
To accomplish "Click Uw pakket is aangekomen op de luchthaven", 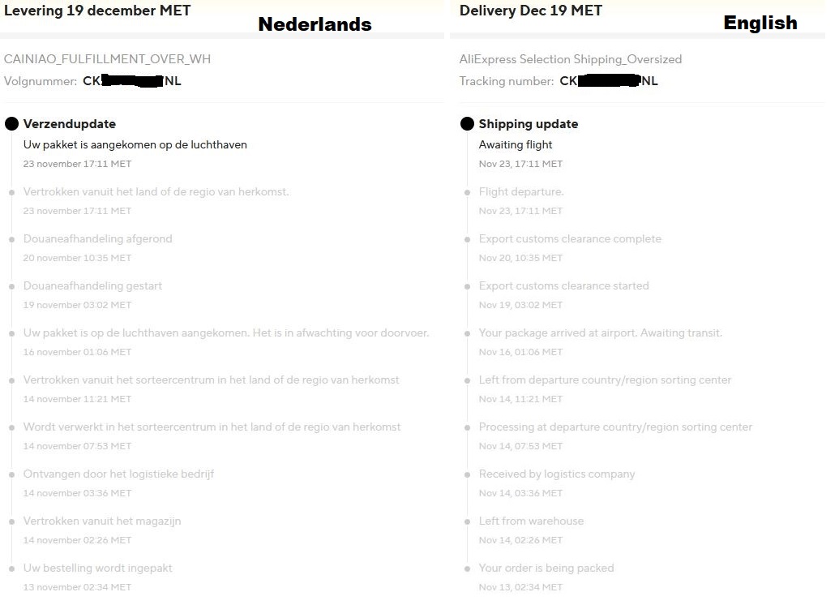I will tap(135, 144).
